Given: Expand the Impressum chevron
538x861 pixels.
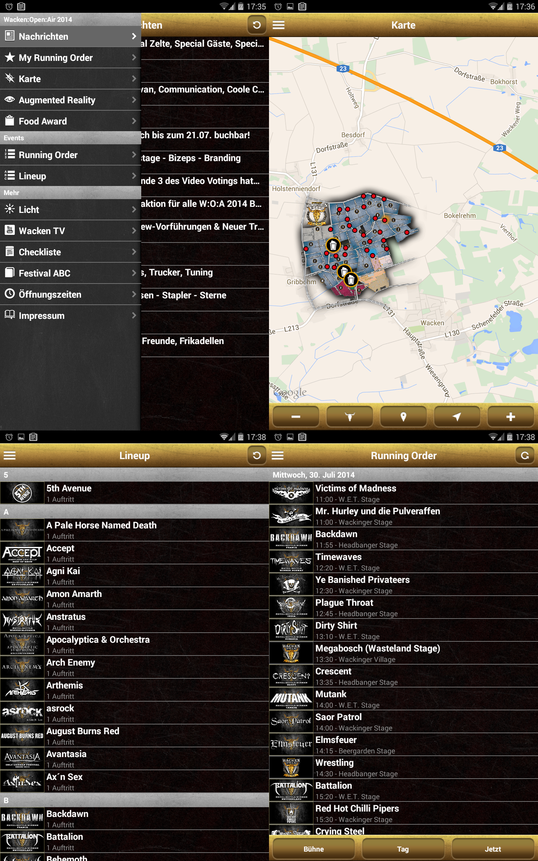Looking at the screenshot, I should tap(134, 315).
